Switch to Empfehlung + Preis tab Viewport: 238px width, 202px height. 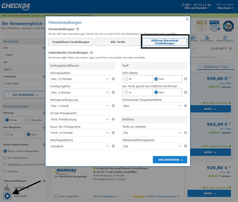tap(216, 67)
